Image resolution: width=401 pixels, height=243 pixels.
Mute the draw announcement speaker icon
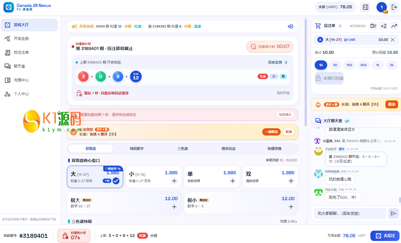pyautogui.click(x=291, y=26)
